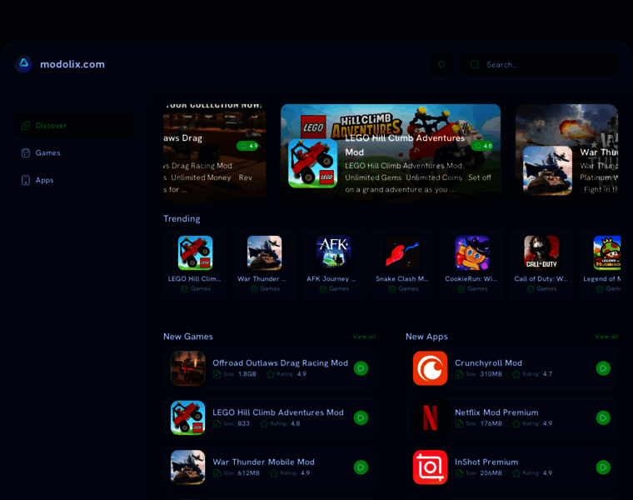Screen dimensions: 633x500
Task: Click the Snake Clash trending icon
Action: (x=403, y=252)
